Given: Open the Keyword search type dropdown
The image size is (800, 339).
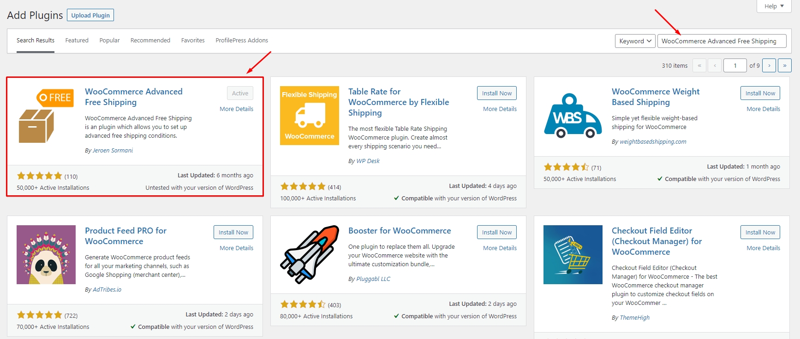Looking at the screenshot, I should coord(635,41).
